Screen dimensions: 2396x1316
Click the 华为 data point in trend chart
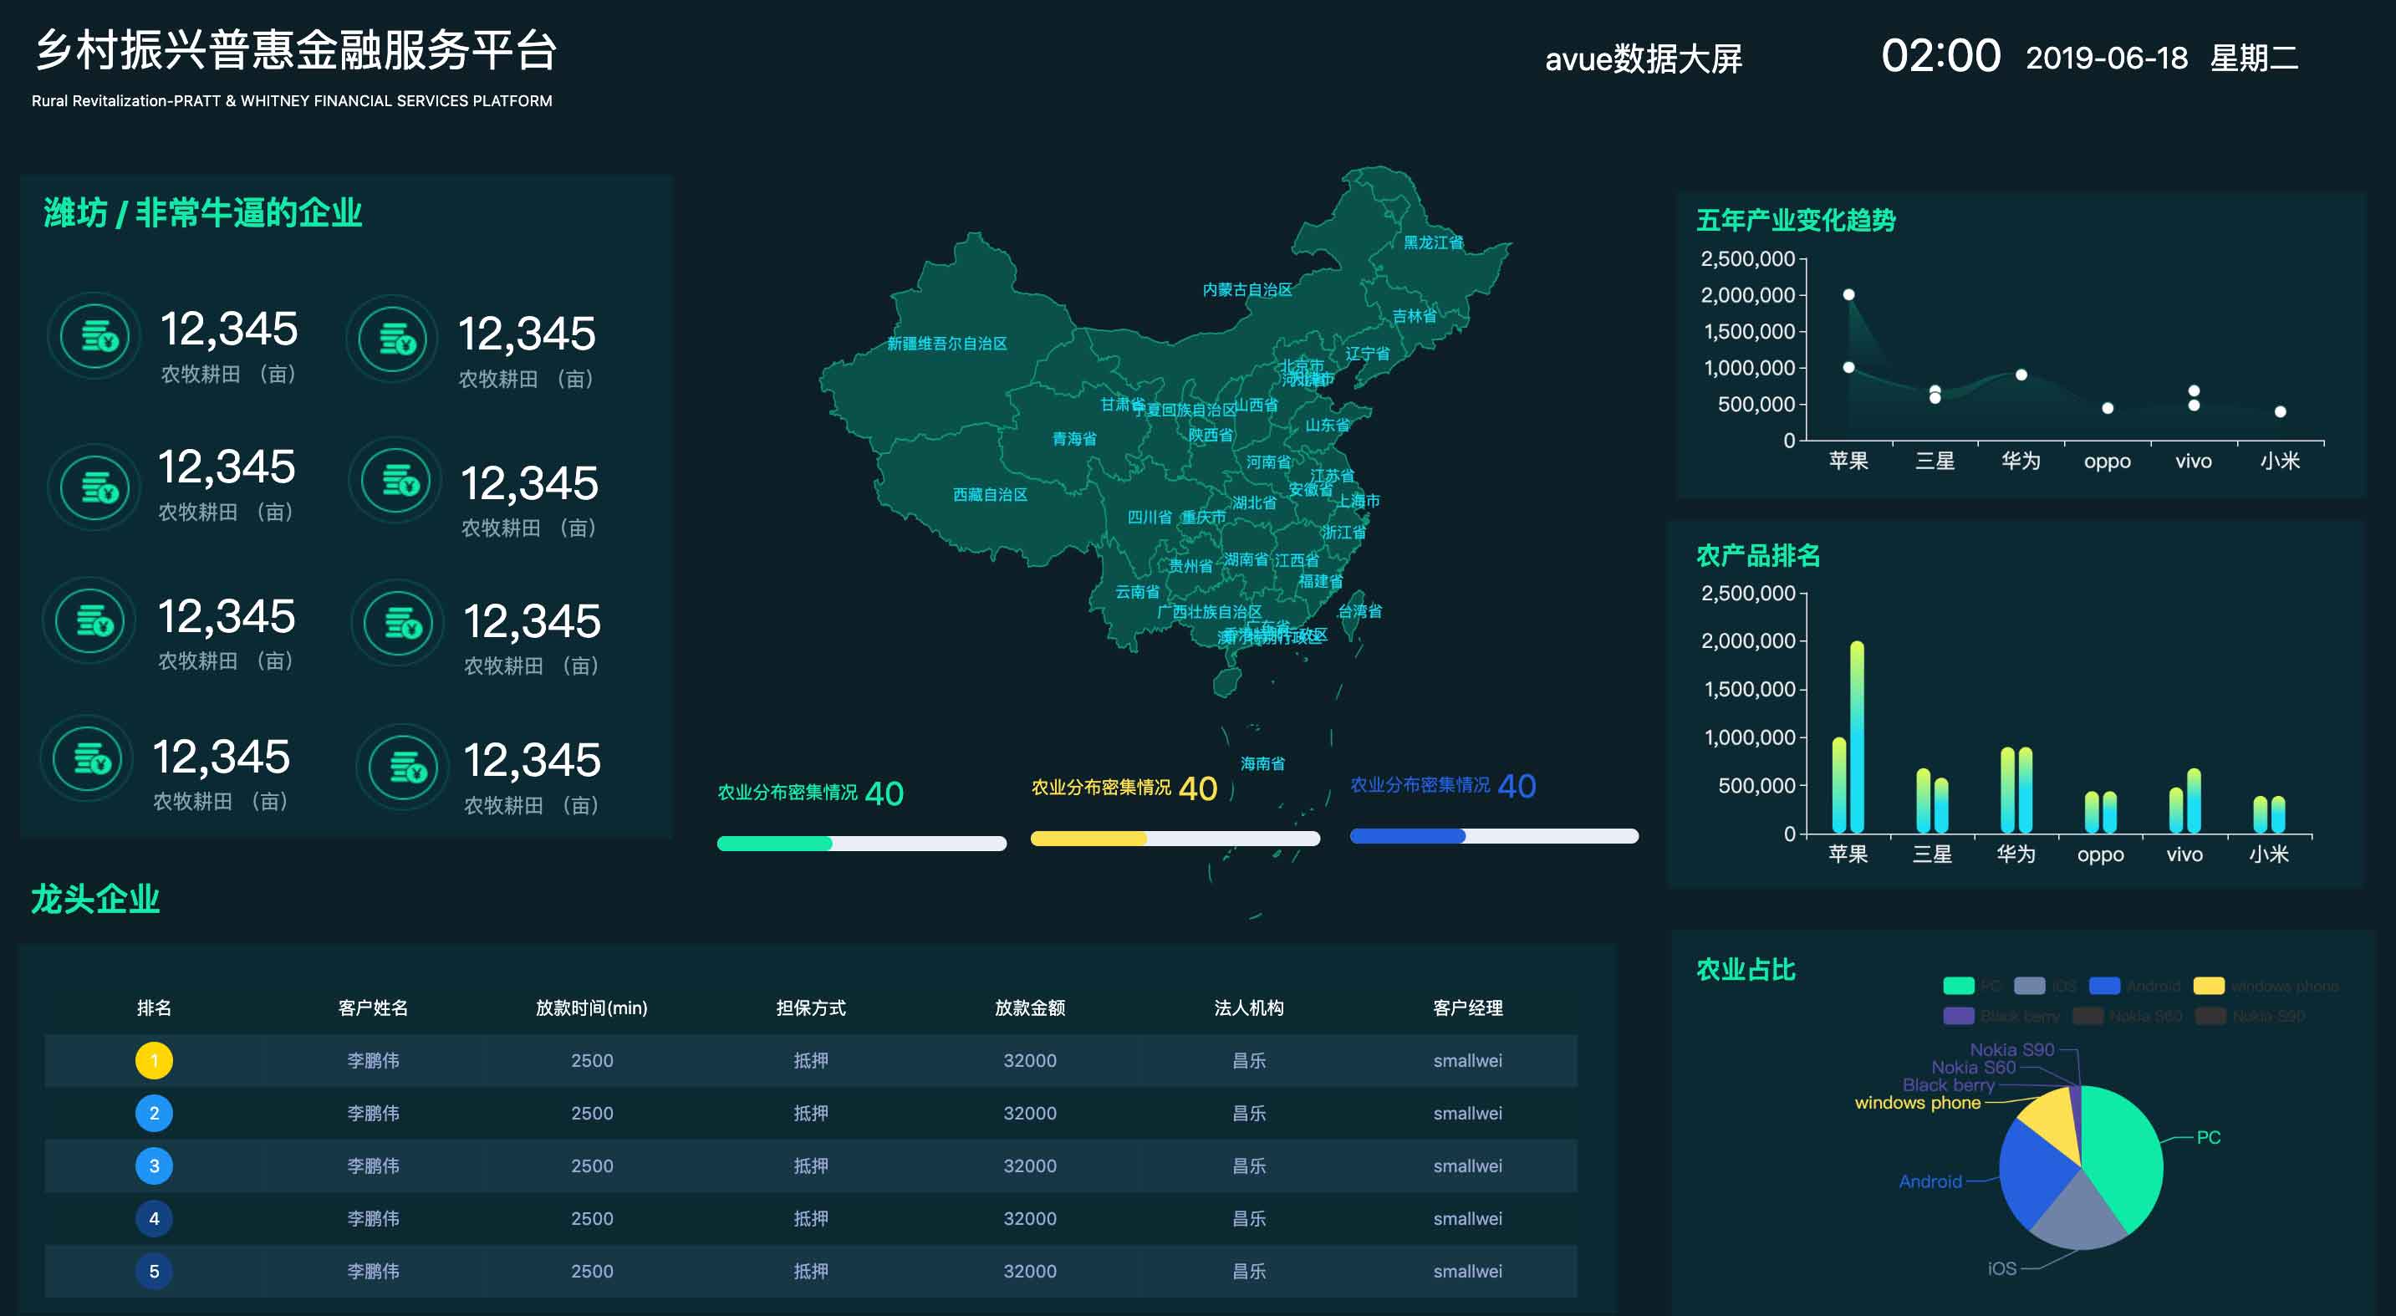[x=2021, y=375]
